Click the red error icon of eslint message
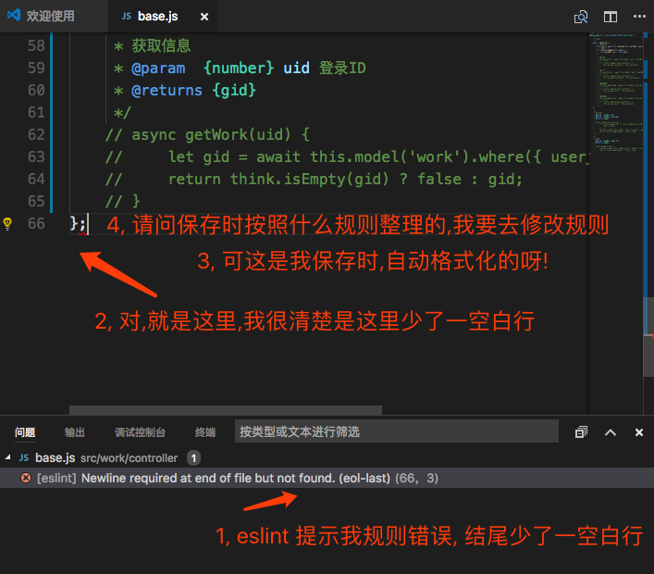This screenshot has width=654, height=574. pyautogui.click(x=26, y=478)
